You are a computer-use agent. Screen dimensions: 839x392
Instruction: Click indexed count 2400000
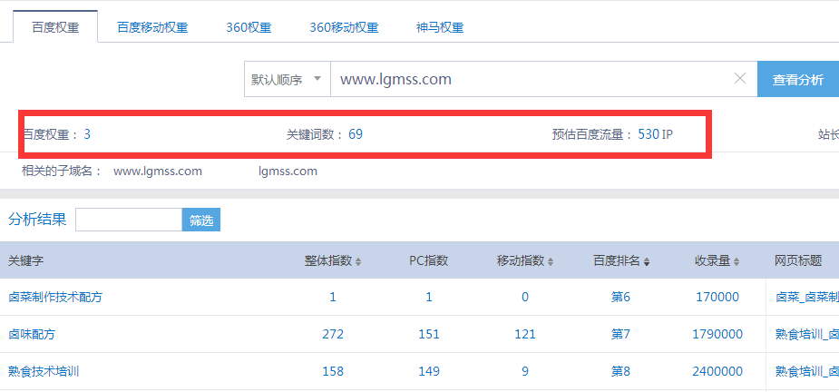tap(717, 371)
